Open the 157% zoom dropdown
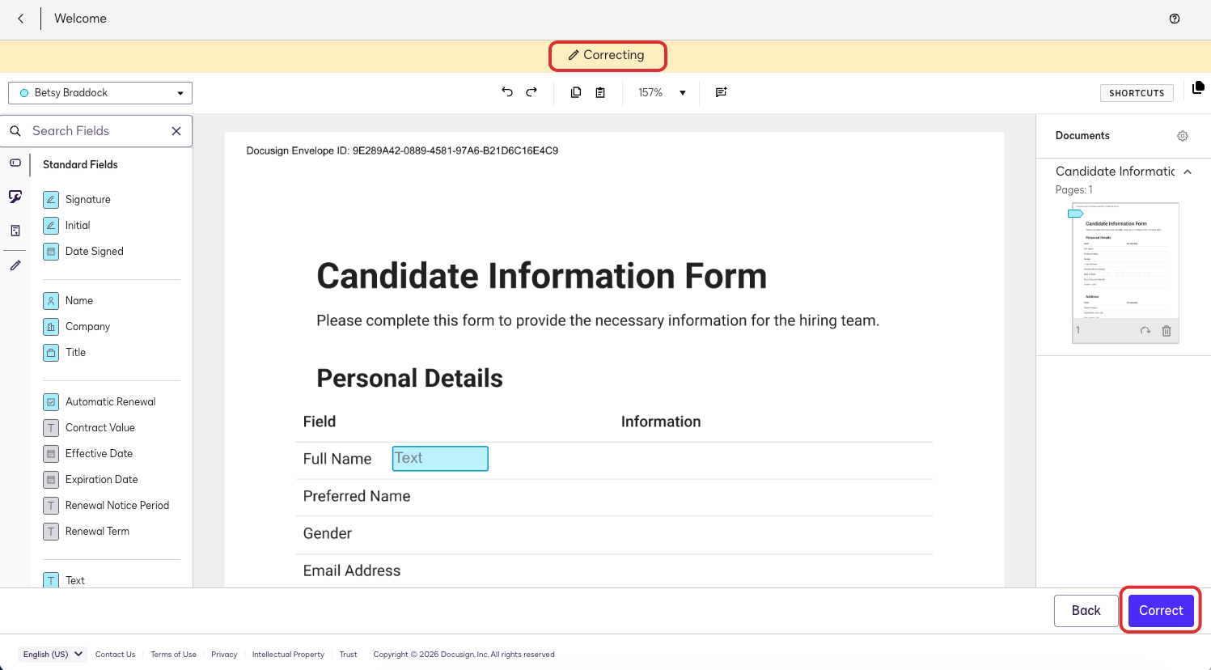The height and width of the screenshot is (670, 1211). pos(662,92)
